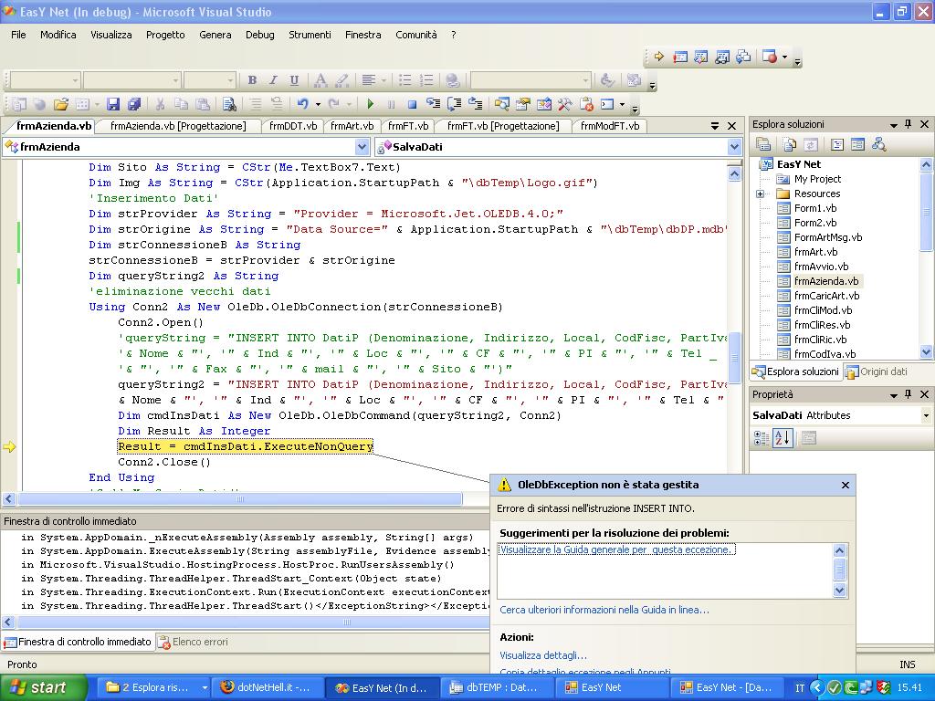Click the View Designer icon in Esplora soluzioni
The width and height of the screenshot is (935, 701).
point(858,144)
